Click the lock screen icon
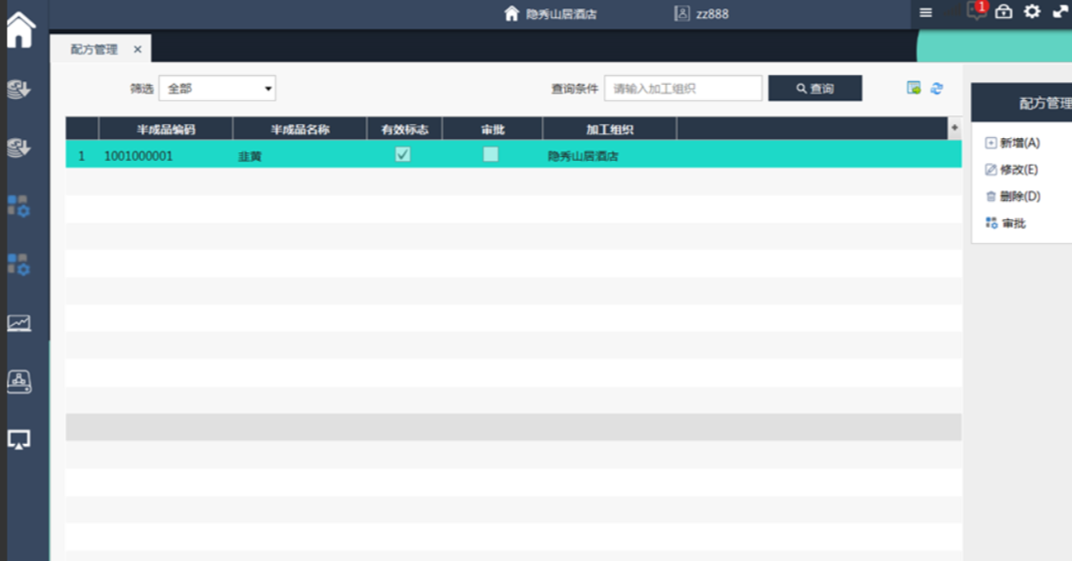This screenshot has width=1072, height=561. pos(1003,11)
